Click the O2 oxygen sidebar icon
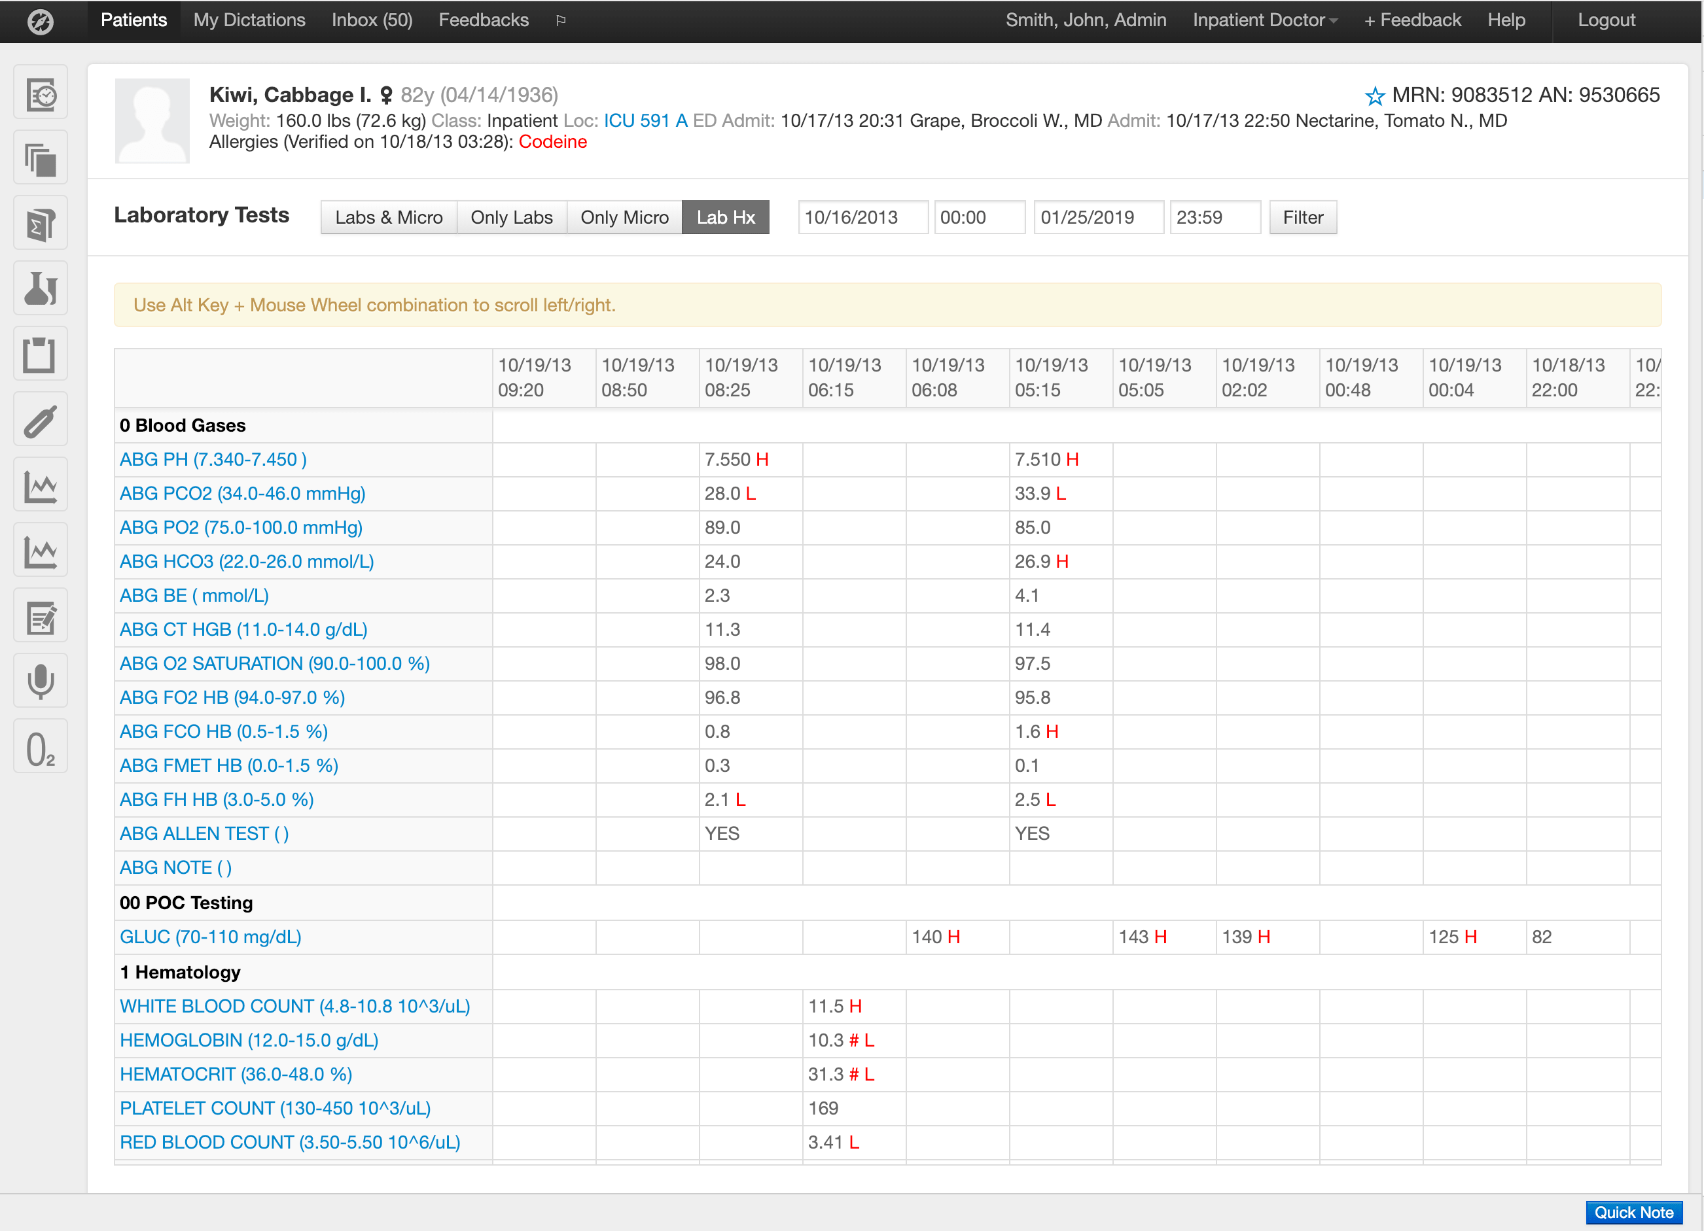 (x=41, y=746)
